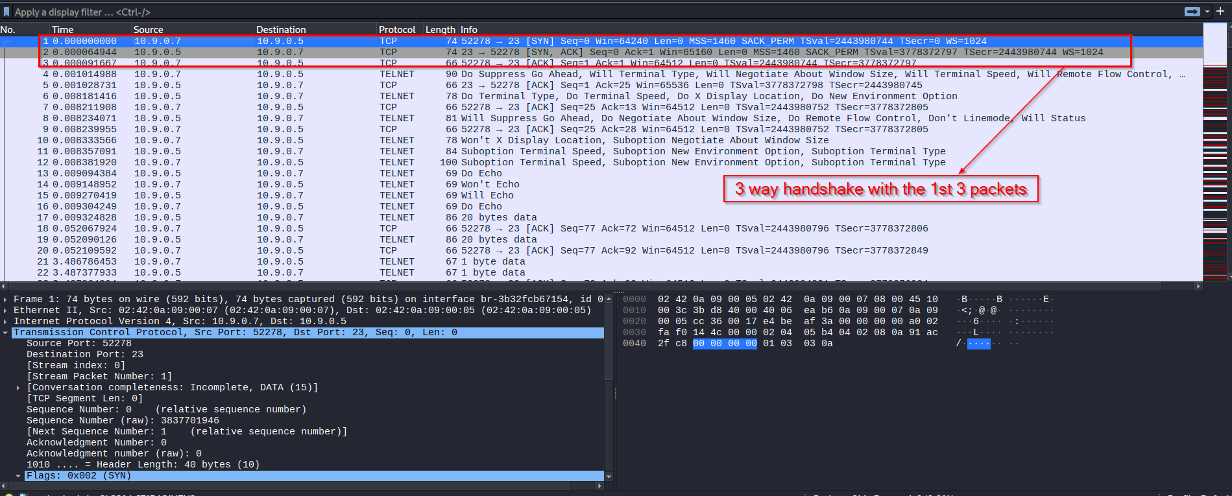Add a filter button with plus icon
The height and width of the screenshot is (496, 1232).
coord(1220,12)
